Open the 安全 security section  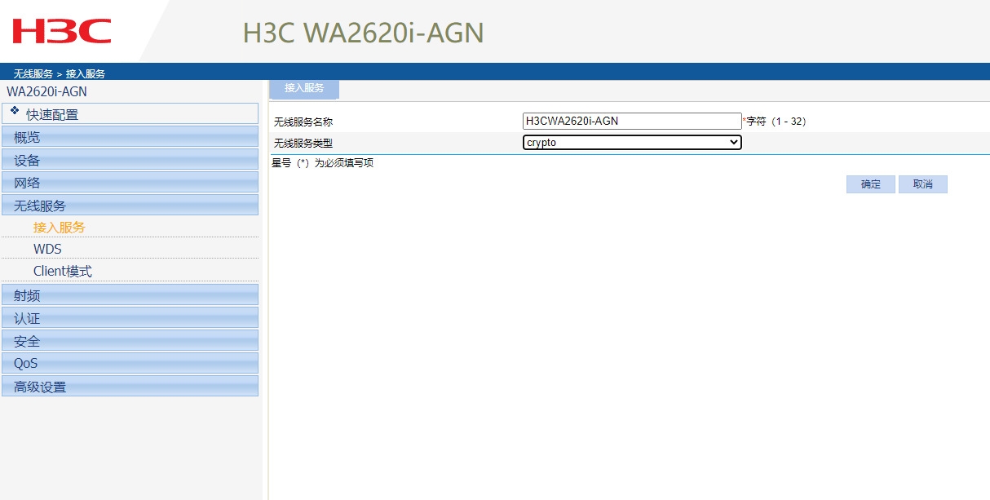(x=27, y=340)
